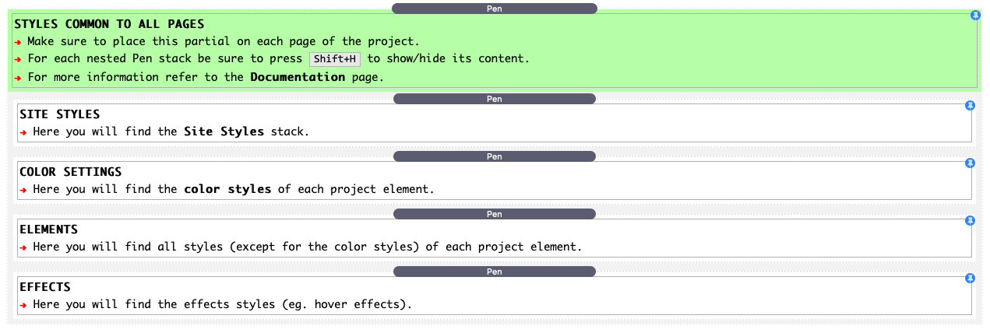
Task: Click the SITE STYLES heading
Action: coord(60,114)
